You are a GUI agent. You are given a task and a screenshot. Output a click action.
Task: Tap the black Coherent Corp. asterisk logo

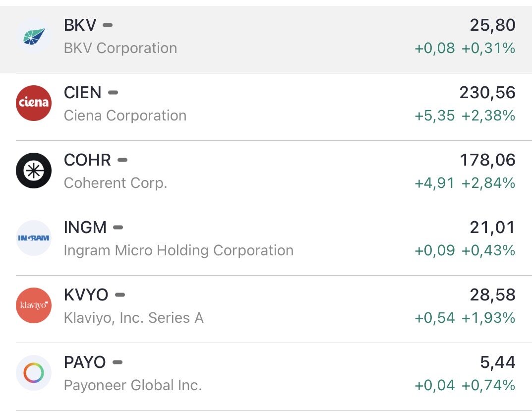click(x=34, y=171)
